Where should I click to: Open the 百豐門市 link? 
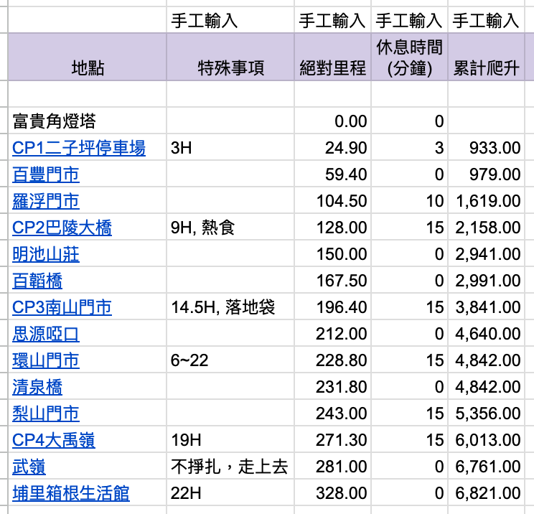[x=46, y=174]
